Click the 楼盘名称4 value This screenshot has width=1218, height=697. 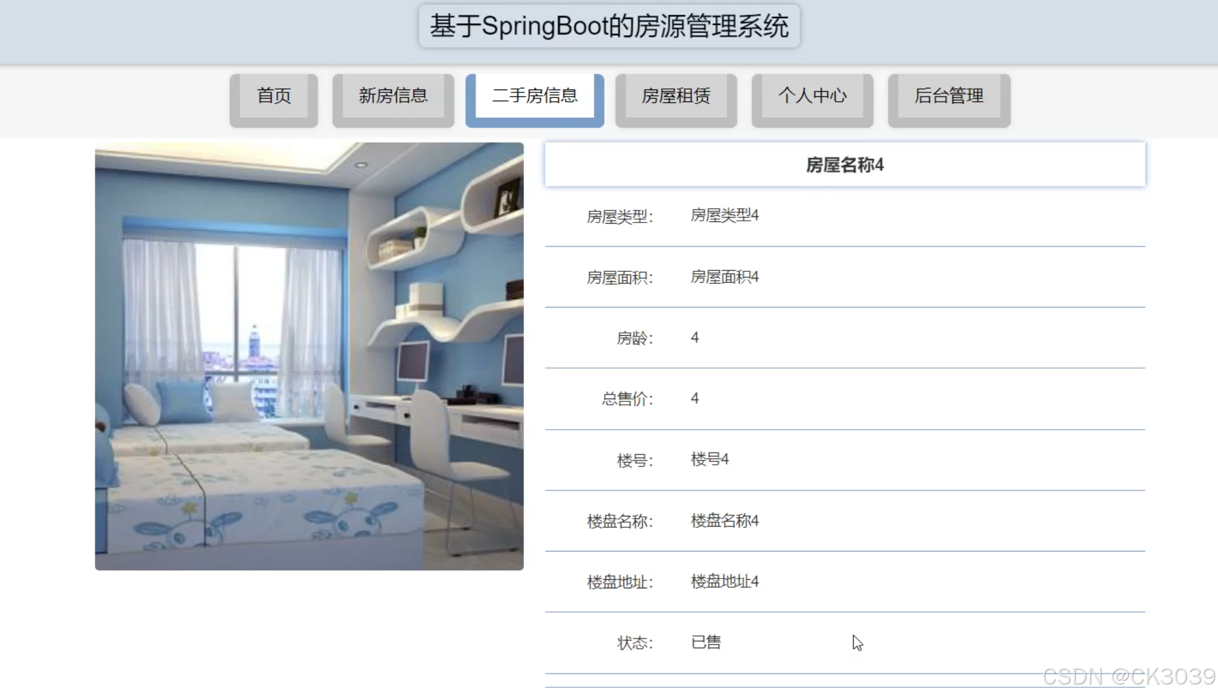pos(724,521)
